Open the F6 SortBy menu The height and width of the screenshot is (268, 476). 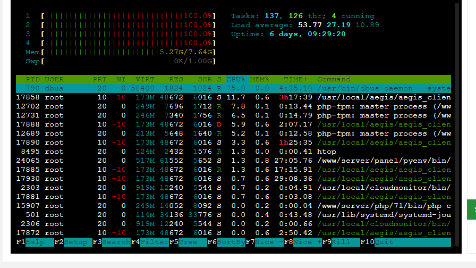click(226, 242)
